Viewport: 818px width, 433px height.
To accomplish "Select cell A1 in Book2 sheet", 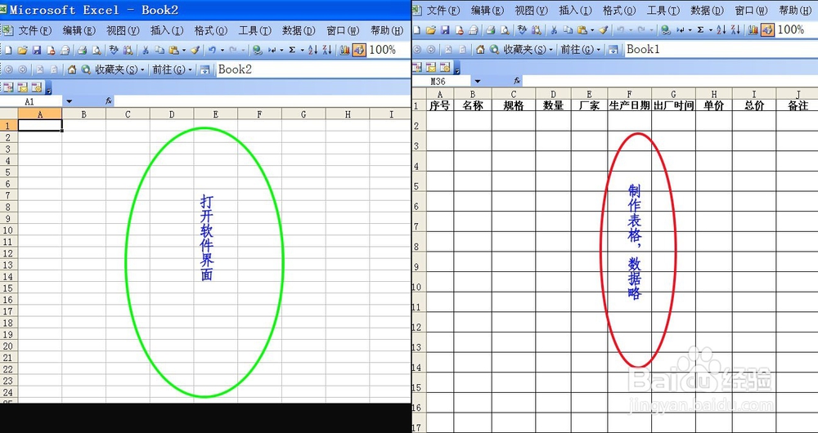I will click(40, 126).
